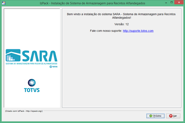Minimize the IzPack installer window

click(x=166, y=3)
